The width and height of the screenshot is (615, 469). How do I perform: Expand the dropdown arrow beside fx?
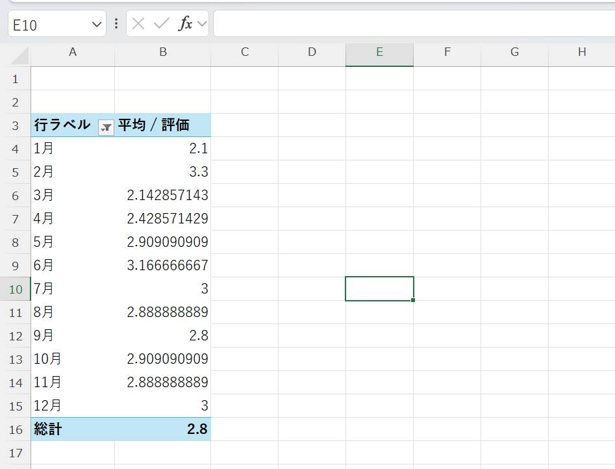click(202, 25)
